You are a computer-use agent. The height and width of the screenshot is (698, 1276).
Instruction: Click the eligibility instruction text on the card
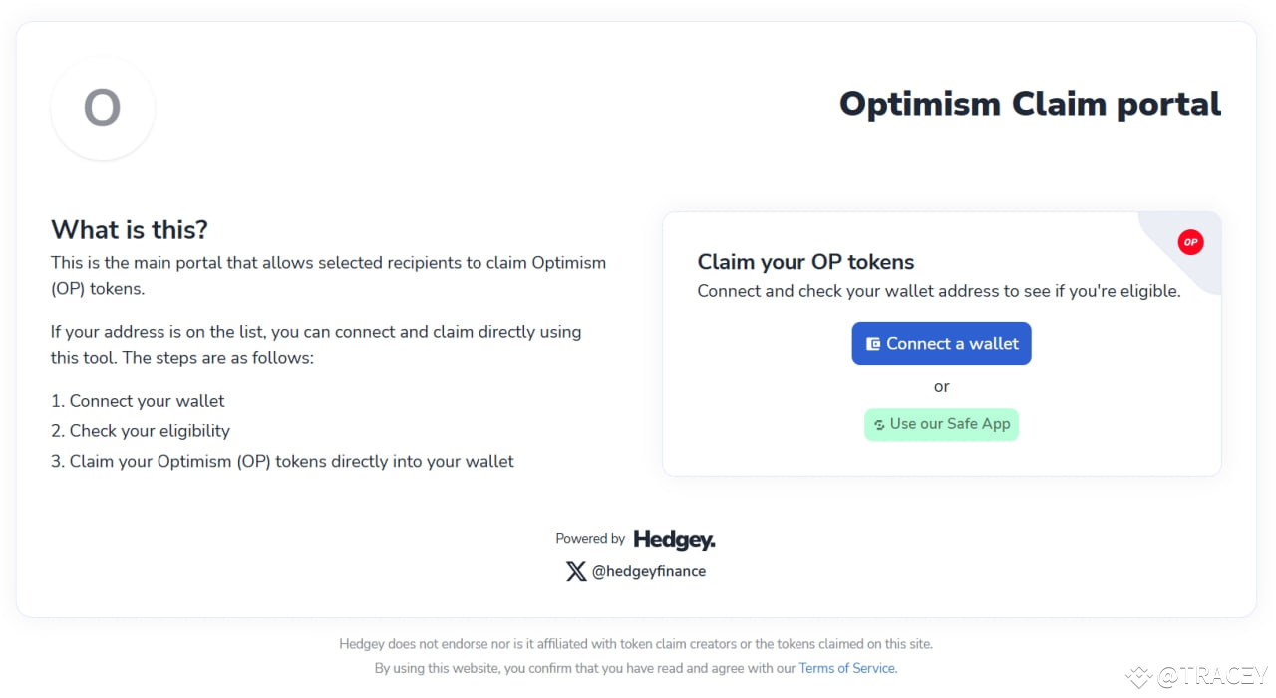click(x=939, y=291)
